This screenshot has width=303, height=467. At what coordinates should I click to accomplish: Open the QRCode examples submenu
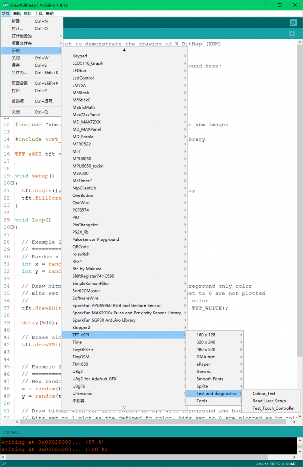click(124, 246)
